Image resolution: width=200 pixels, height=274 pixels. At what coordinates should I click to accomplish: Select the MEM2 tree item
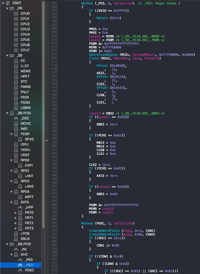tap(25, 71)
